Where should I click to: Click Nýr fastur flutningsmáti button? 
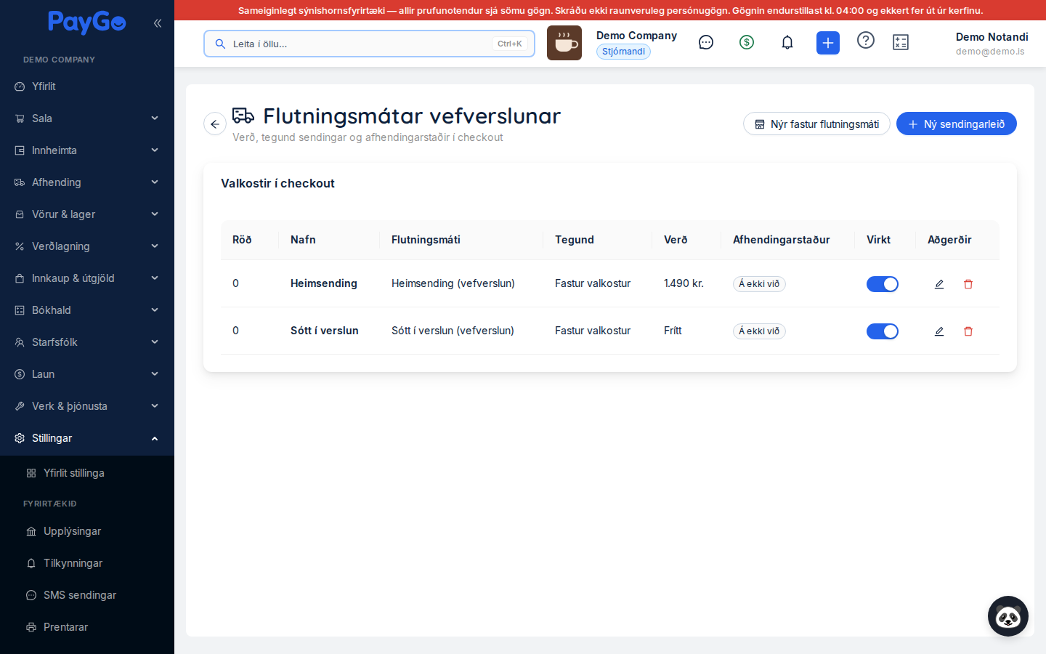[816, 124]
